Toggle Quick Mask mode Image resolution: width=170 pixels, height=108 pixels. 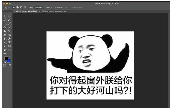[5, 65]
